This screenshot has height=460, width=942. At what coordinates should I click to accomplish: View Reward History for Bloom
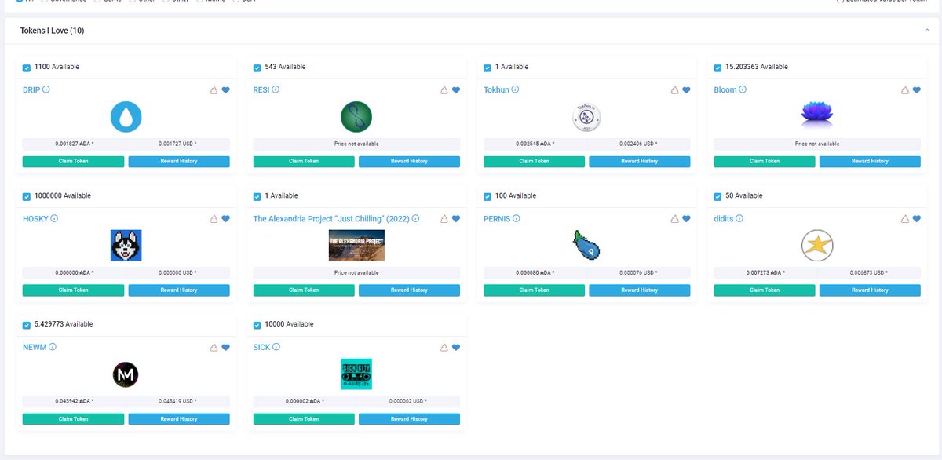click(x=870, y=162)
